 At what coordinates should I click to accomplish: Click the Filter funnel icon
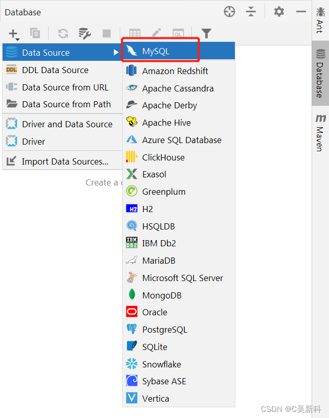point(206,34)
